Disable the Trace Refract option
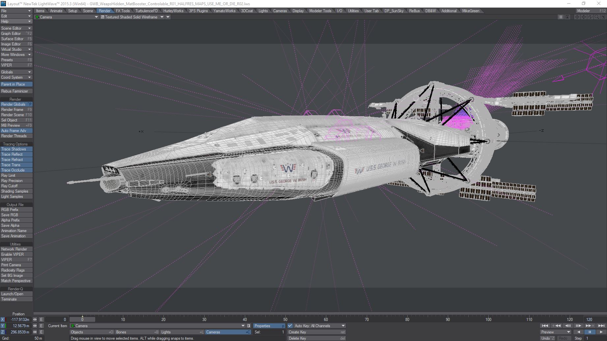Screen dimensions: 607x341 tap(16, 160)
